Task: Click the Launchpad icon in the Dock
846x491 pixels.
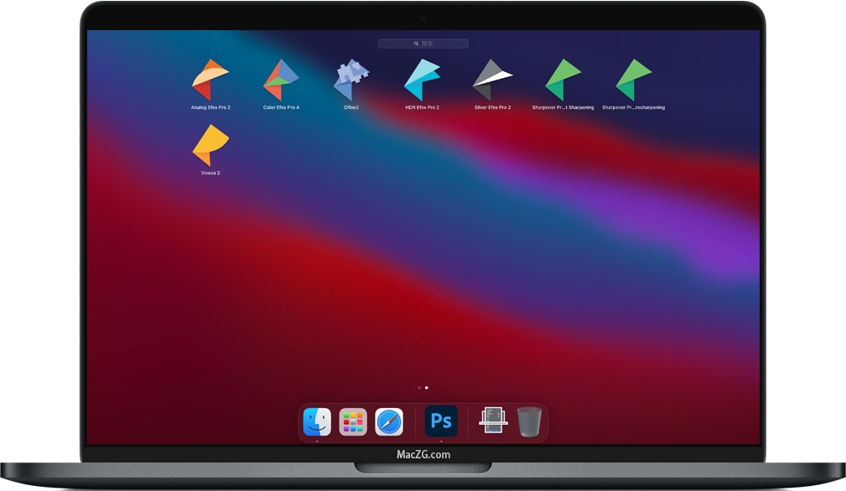Action: [353, 421]
